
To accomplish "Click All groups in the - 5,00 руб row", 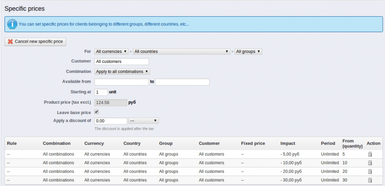I will click(x=168, y=154).
